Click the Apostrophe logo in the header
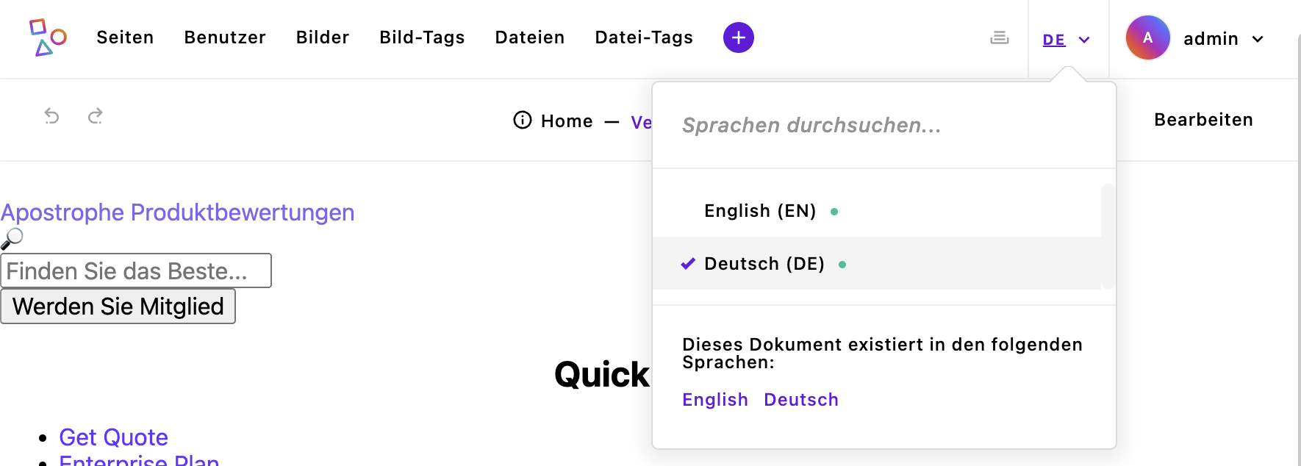1301x466 pixels. pos(46,37)
